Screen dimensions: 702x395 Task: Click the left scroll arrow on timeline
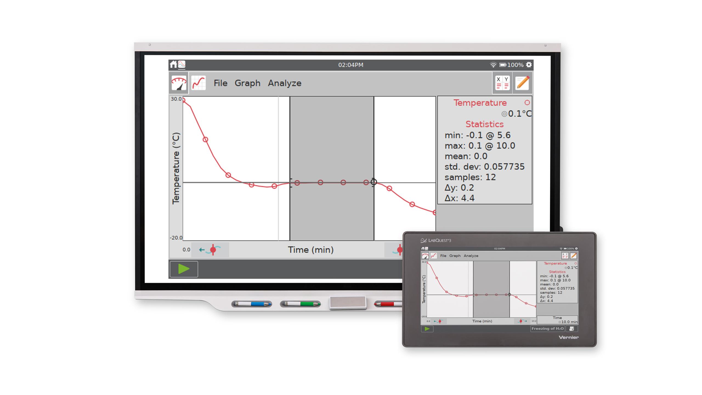click(x=203, y=249)
